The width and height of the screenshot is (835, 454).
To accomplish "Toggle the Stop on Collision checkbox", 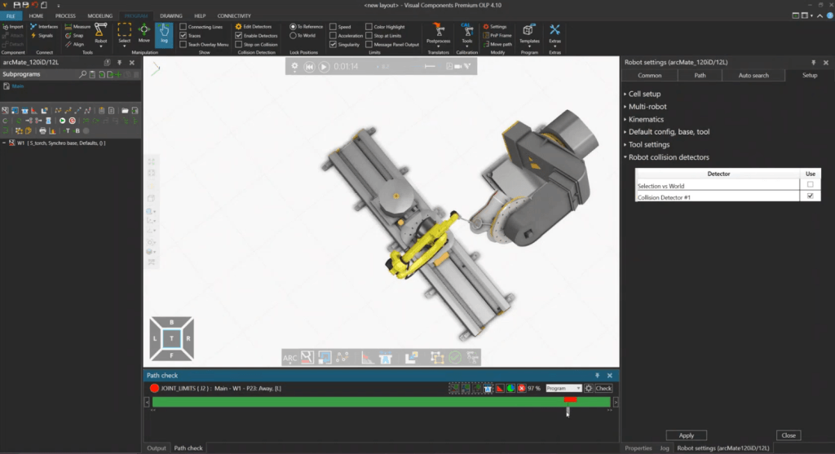I will click(x=238, y=45).
